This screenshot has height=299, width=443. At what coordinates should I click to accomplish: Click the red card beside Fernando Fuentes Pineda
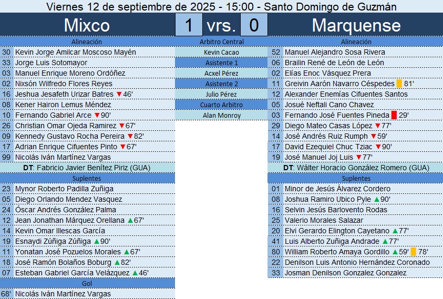[x=394, y=115]
